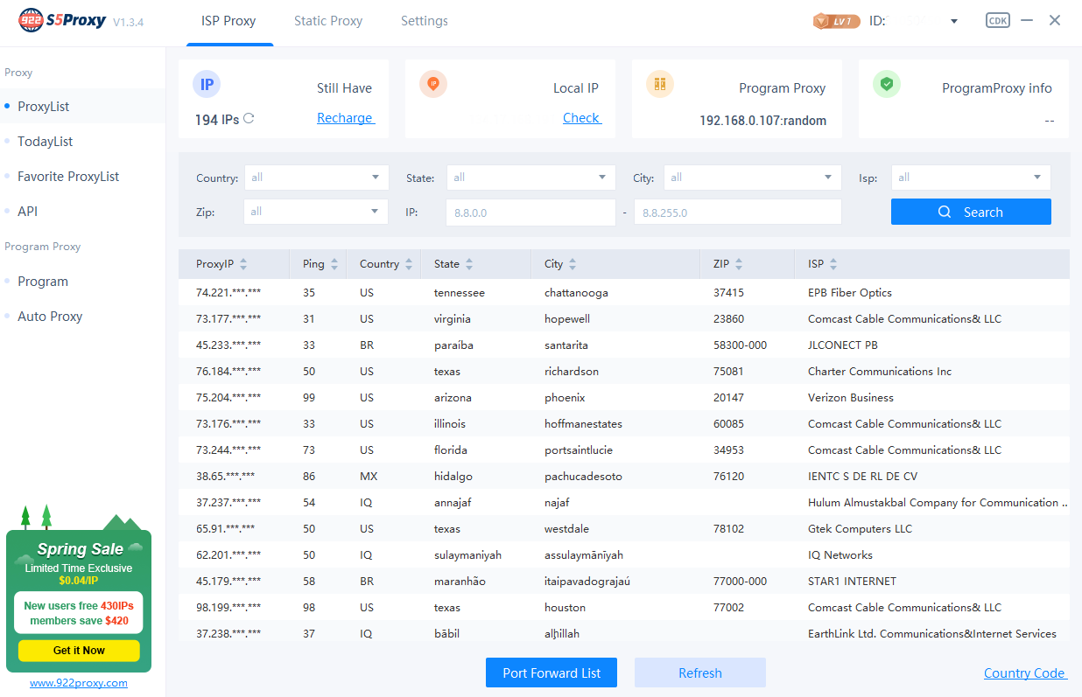Click the hoffmanestates city cell
Screen dimensions: 1082x697
click(583, 423)
